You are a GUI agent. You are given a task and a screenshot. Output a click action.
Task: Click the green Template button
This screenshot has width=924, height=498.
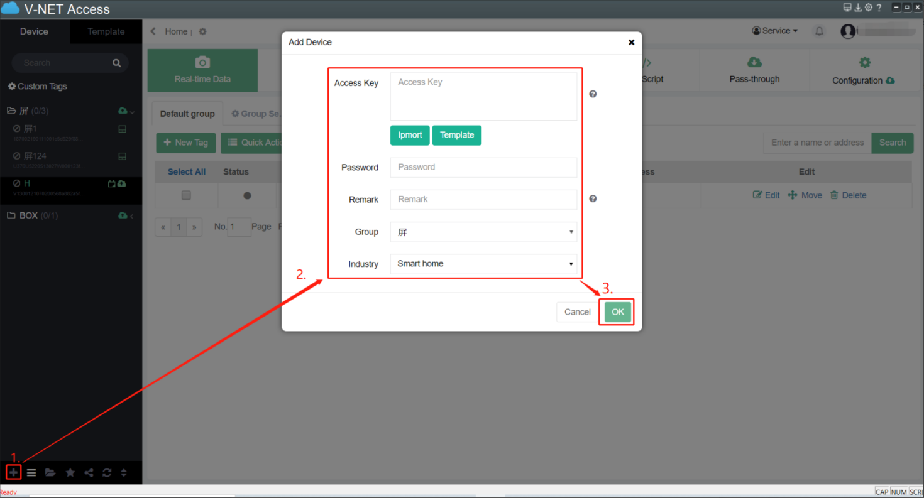pyautogui.click(x=456, y=135)
